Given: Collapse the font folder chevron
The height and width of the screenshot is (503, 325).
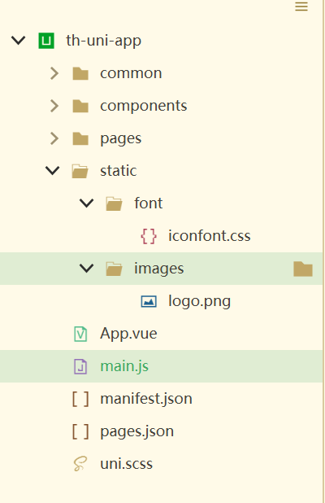Looking at the screenshot, I should point(86,203).
